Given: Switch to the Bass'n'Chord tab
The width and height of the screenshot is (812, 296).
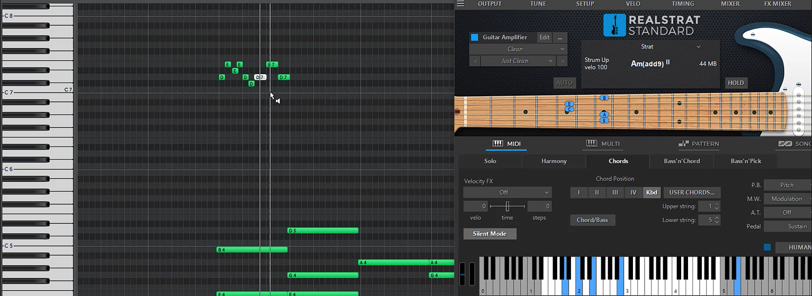Looking at the screenshot, I should pos(682,161).
